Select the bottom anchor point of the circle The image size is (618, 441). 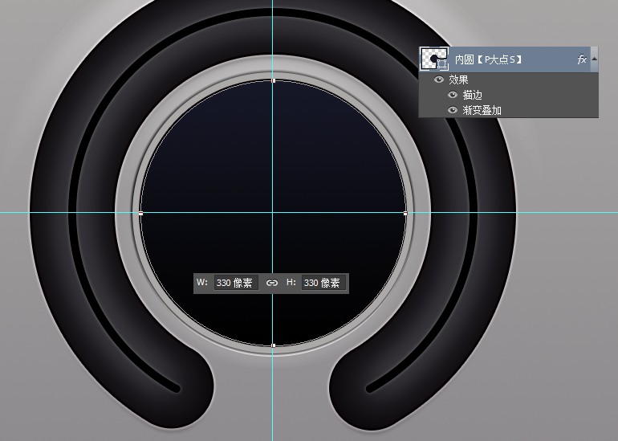(274, 345)
